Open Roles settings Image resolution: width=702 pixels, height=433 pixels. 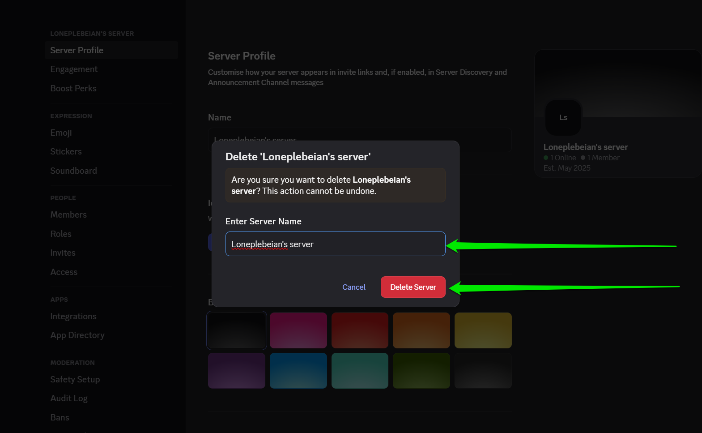[61, 234]
